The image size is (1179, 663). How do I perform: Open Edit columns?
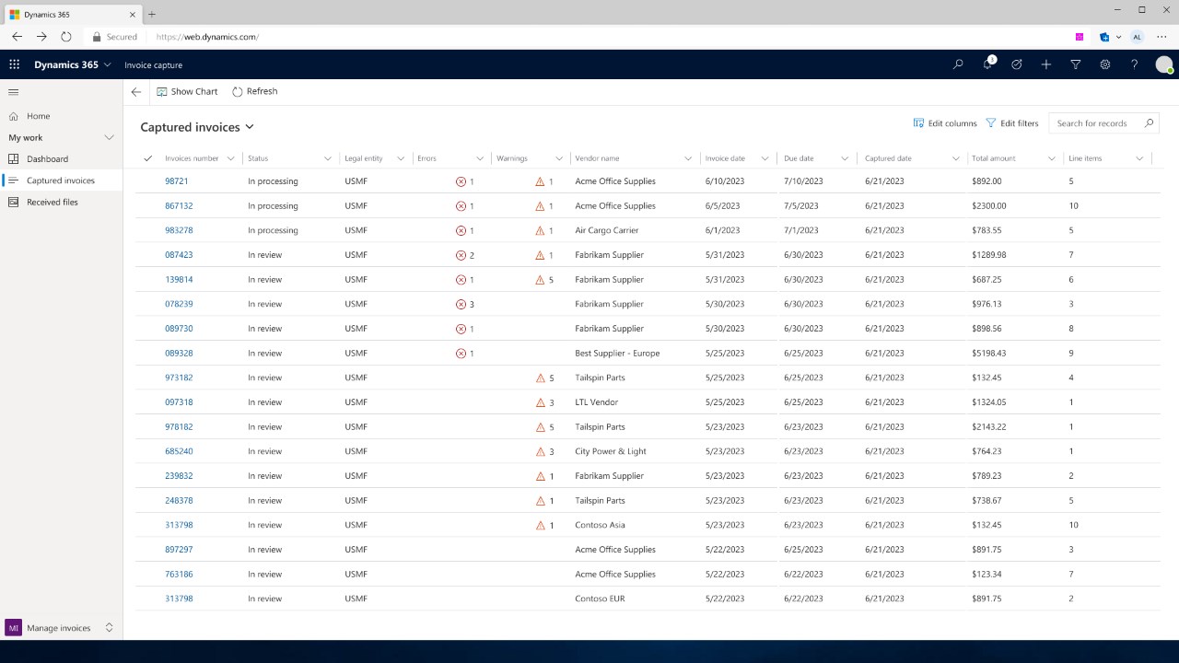tap(945, 122)
